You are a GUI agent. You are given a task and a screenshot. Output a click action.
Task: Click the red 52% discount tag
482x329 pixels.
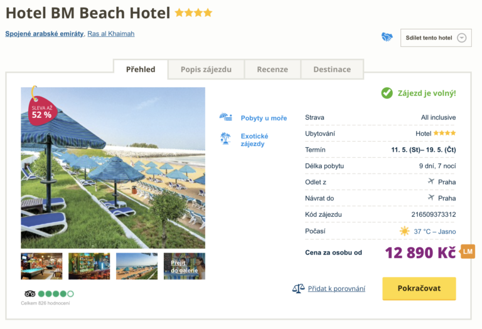pos(41,112)
